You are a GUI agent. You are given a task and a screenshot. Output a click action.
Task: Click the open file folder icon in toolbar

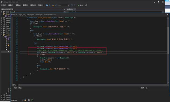(x=53, y=5)
